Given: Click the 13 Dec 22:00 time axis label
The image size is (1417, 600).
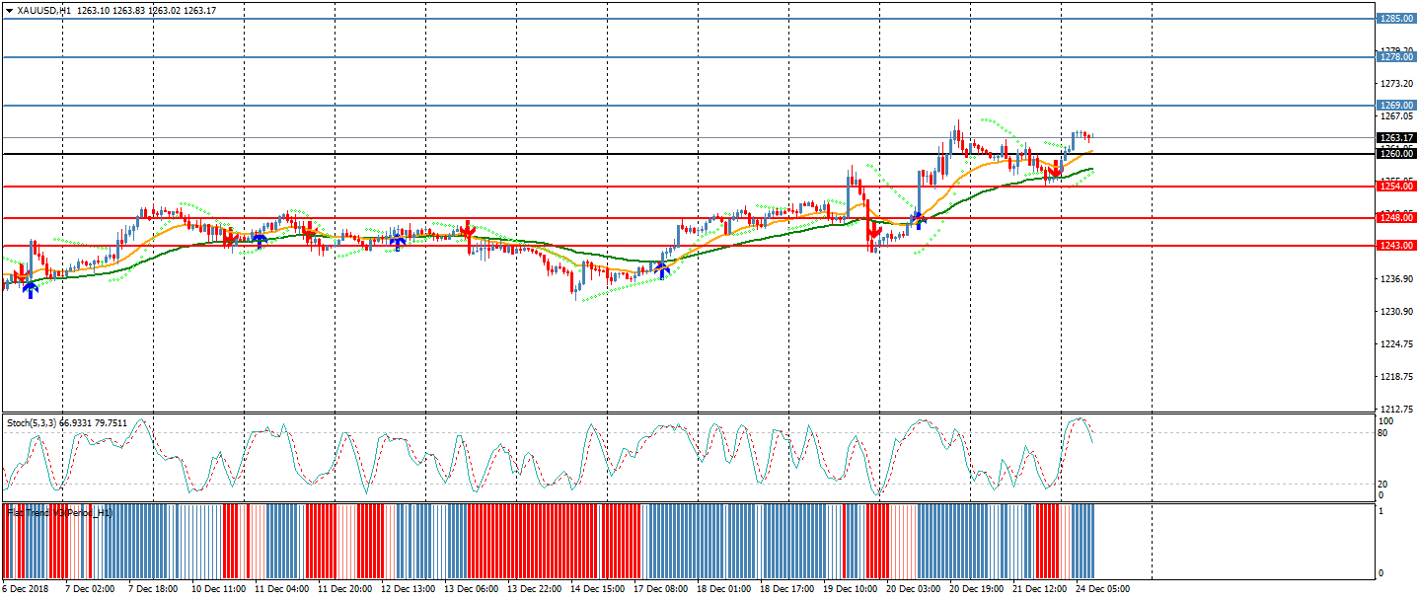Looking at the screenshot, I should coord(532,589).
